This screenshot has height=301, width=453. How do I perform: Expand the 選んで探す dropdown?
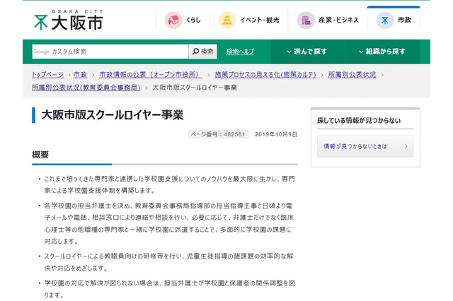pyautogui.click(x=307, y=52)
